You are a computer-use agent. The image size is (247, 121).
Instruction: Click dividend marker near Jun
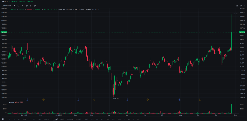[147, 99]
